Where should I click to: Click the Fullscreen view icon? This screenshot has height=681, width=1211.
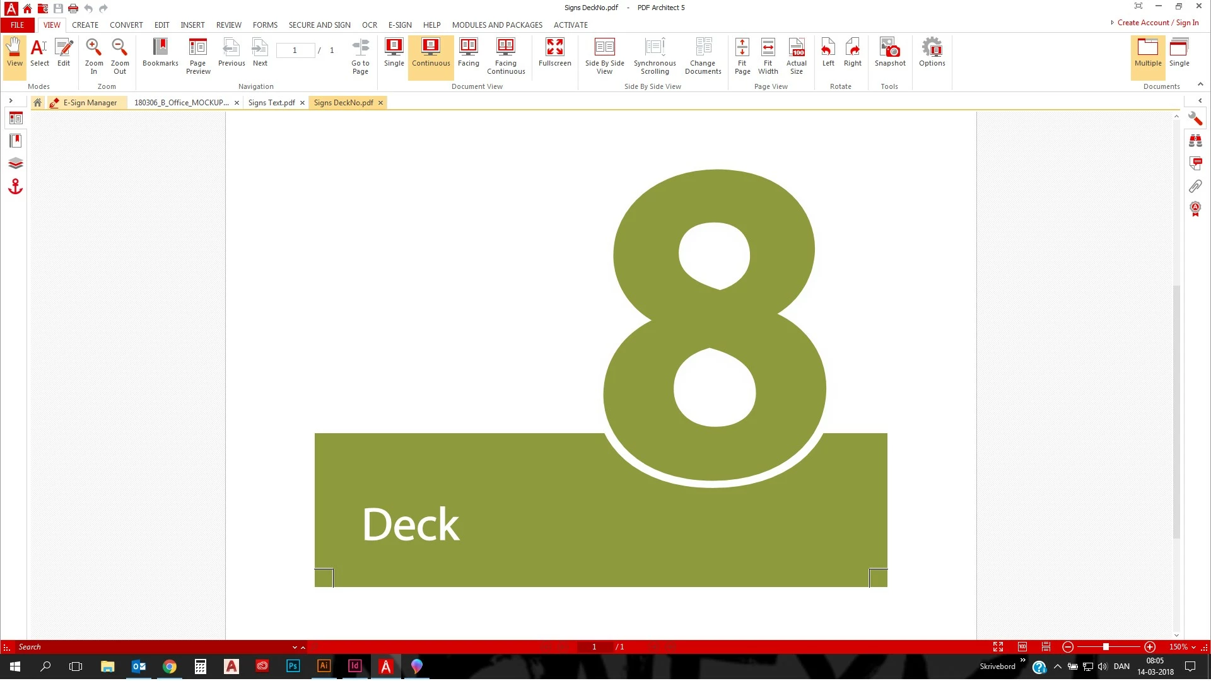[554, 52]
